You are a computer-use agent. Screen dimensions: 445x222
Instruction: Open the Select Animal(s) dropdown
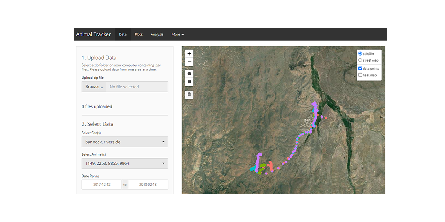[x=125, y=163]
